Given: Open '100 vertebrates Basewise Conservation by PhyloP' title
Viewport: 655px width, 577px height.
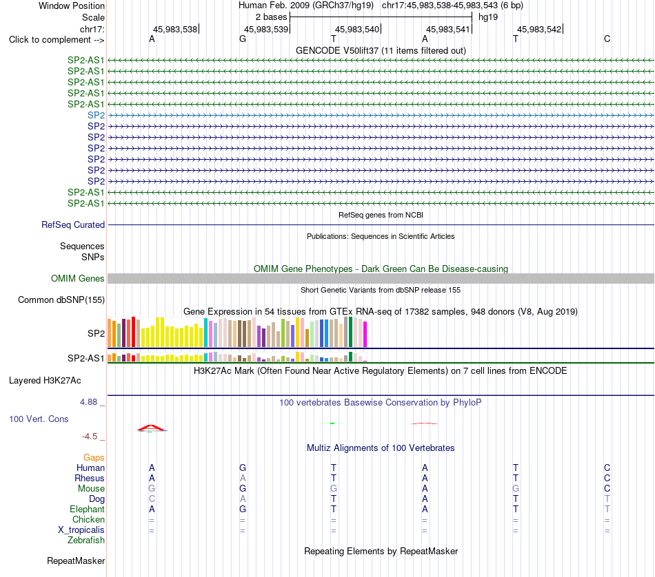Looking at the screenshot, I should 381,403.
